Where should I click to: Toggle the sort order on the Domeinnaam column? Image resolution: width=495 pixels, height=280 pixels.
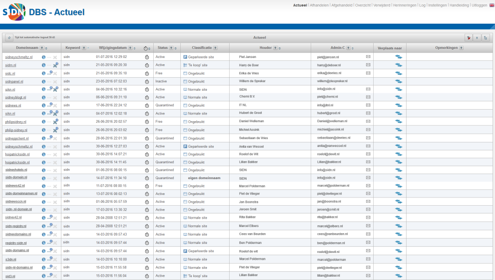[46, 48]
